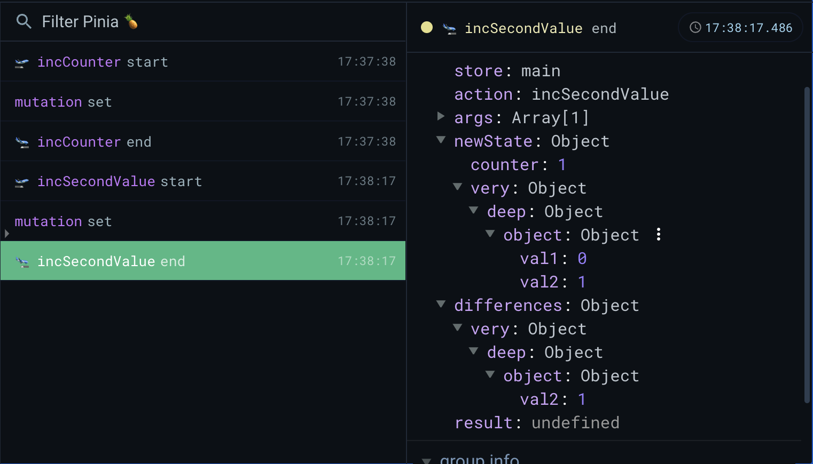Click the 17:38:17.486 timestamp badge
813x464 pixels.
[740, 27]
